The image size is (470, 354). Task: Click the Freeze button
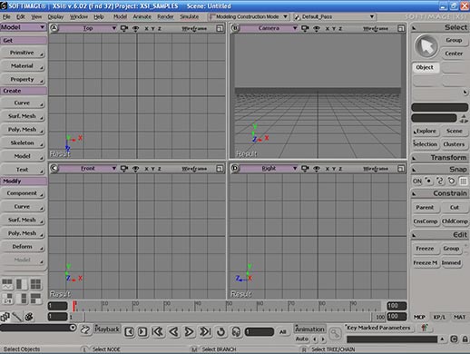click(x=425, y=249)
